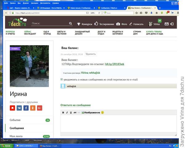Open a new browser tab with plus

click(160, 8)
